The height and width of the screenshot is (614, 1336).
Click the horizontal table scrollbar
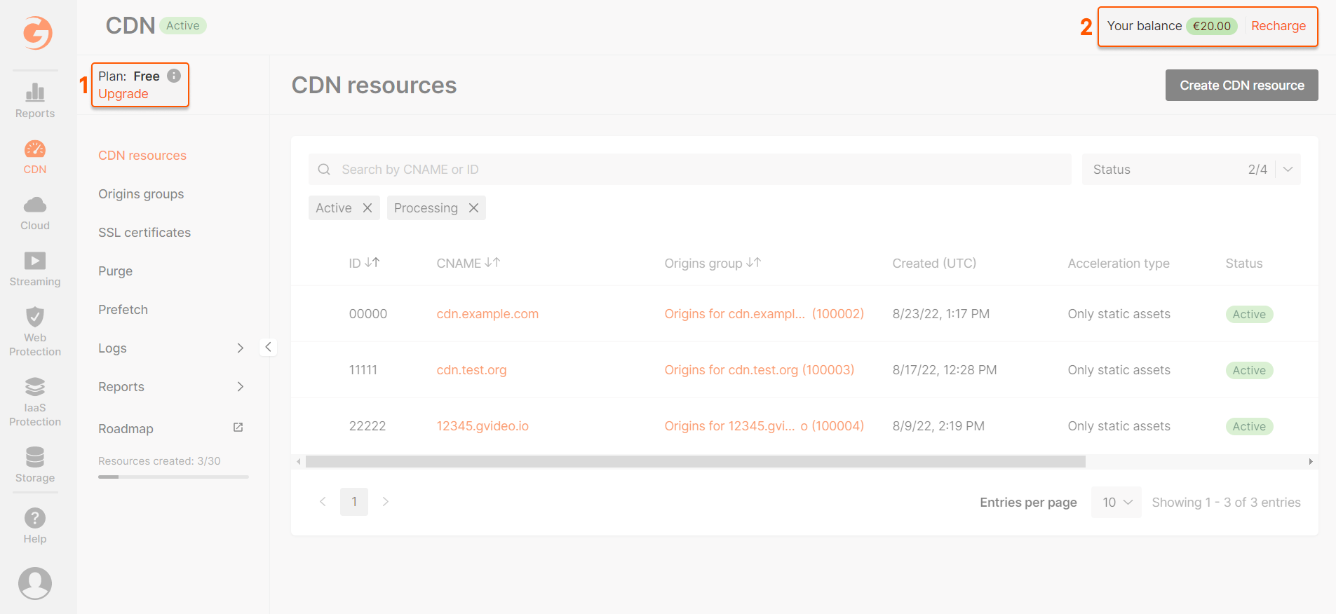click(694, 462)
